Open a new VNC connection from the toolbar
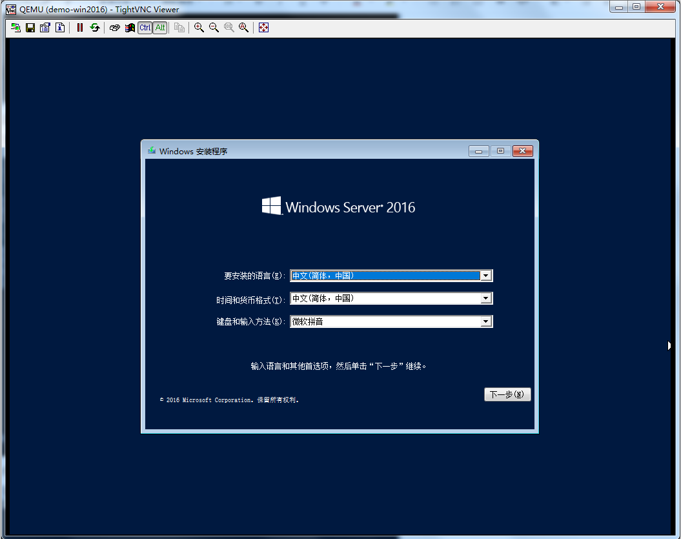The height and width of the screenshot is (539, 681). point(15,28)
